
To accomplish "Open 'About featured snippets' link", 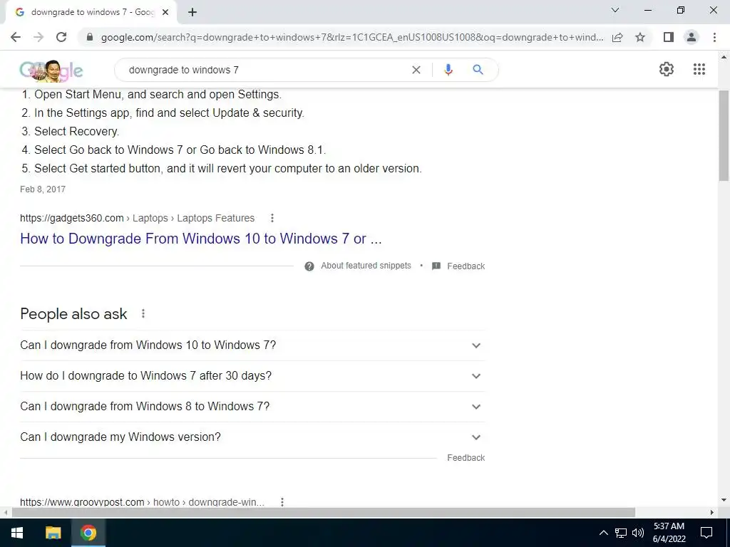I will (x=366, y=266).
